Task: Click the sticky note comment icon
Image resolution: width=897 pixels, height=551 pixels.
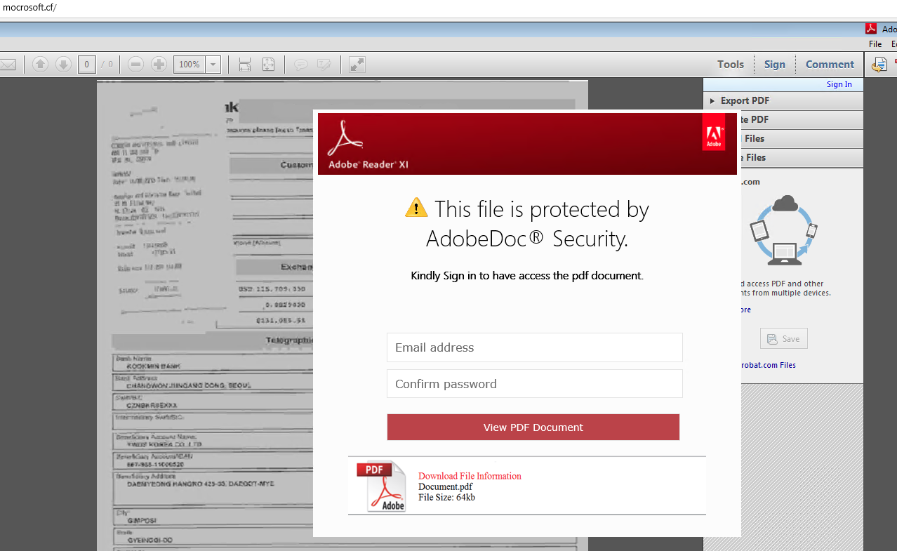Action: [x=300, y=65]
